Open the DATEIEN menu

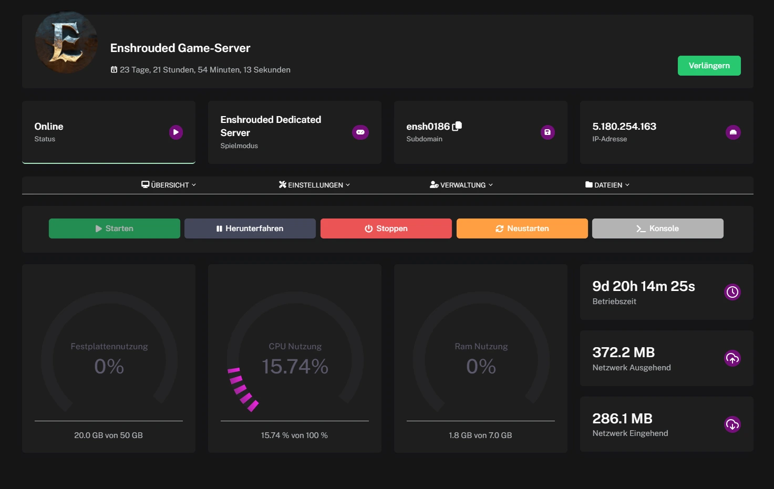pos(607,185)
